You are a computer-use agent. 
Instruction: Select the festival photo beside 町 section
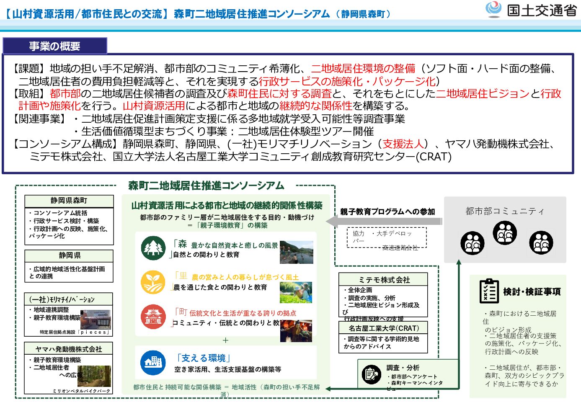click(297, 331)
